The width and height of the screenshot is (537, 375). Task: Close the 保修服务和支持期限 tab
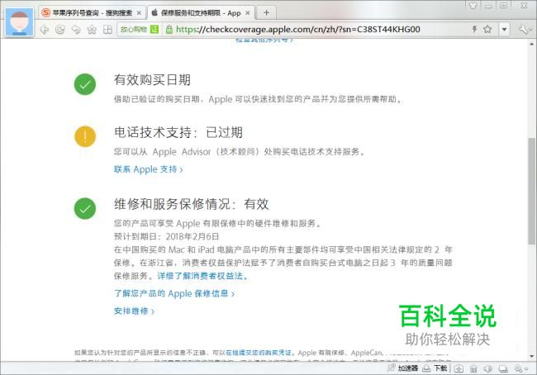point(248,13)
